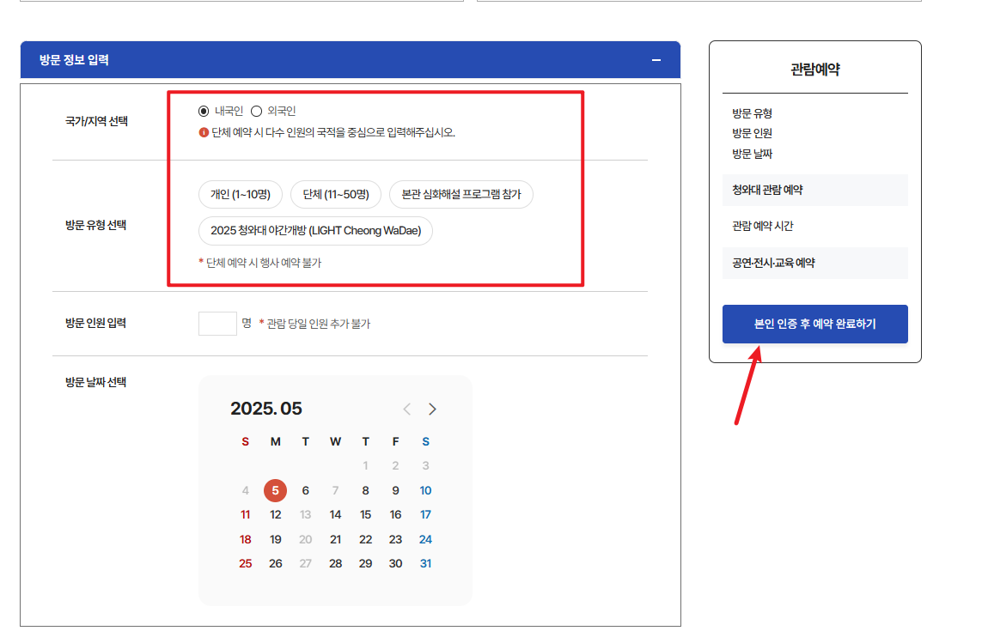The height and width of the screenshot is (631, 982).
Task: Click the previous month arrow on the calendar
Action: 406,409
